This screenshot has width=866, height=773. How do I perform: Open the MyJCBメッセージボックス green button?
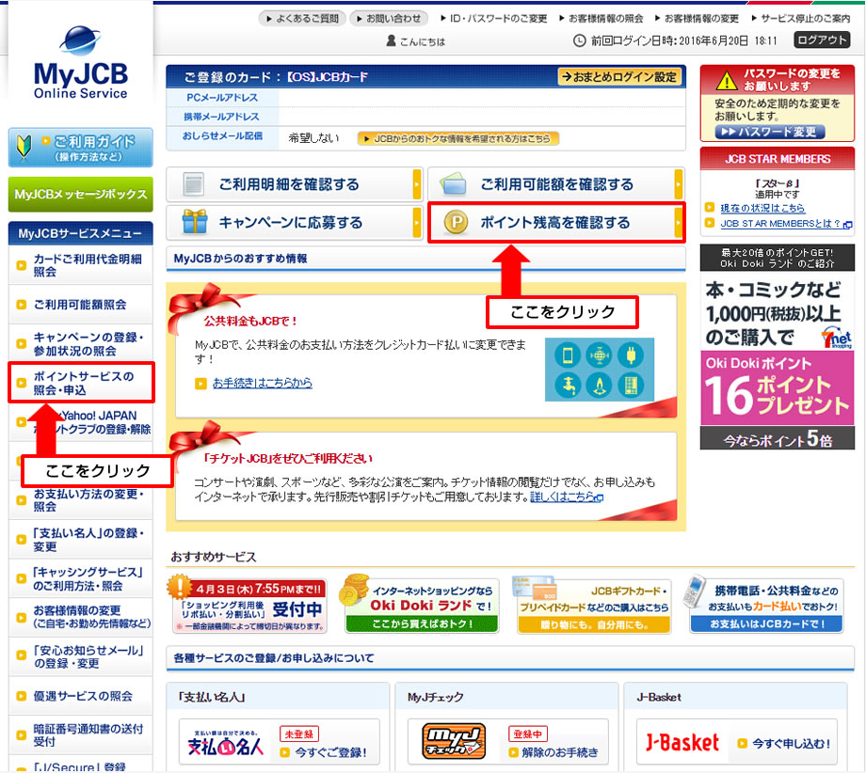(80, 195)
